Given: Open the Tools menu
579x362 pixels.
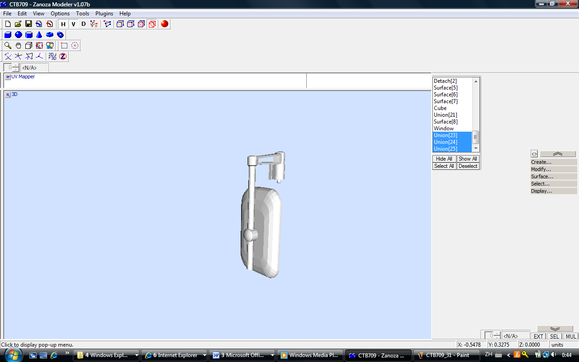Looking at the screenshot, I should (x=83, y=14).
